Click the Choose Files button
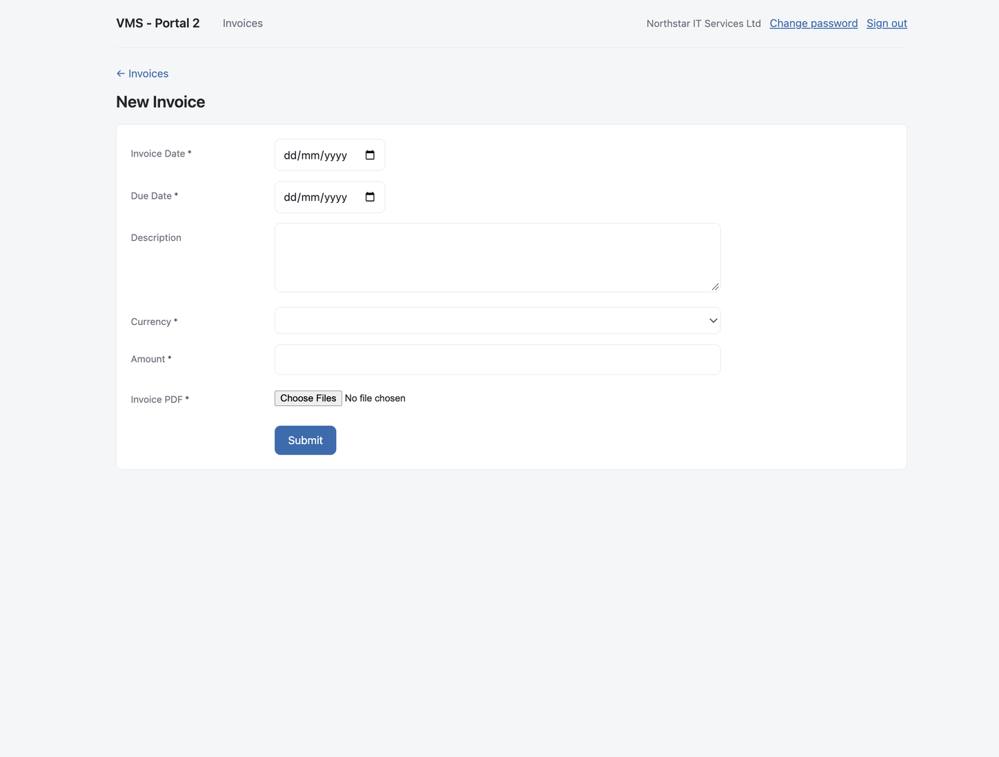Image resolution: width=999 pixels, height=757 pixels. (x=308, y=398)
